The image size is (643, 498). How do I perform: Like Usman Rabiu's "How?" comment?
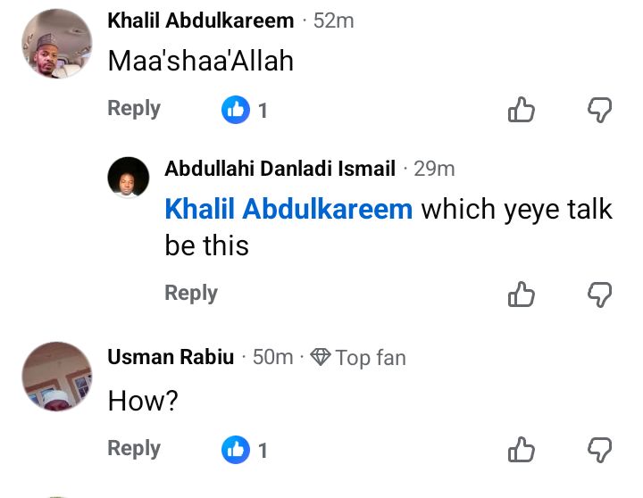coord(522,450)
